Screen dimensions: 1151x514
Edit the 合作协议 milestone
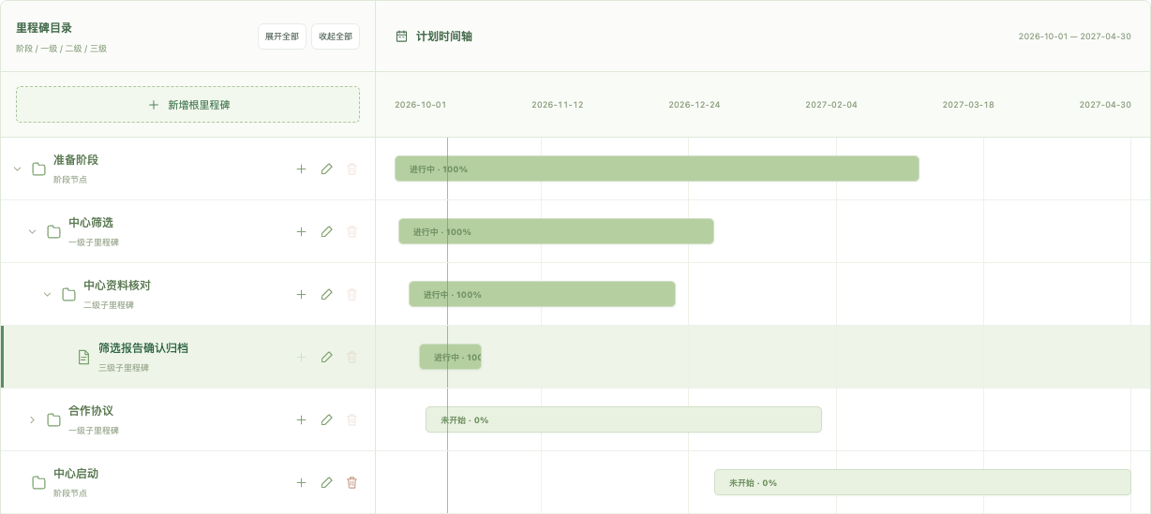pyautogui.click(x=326, y=420)
